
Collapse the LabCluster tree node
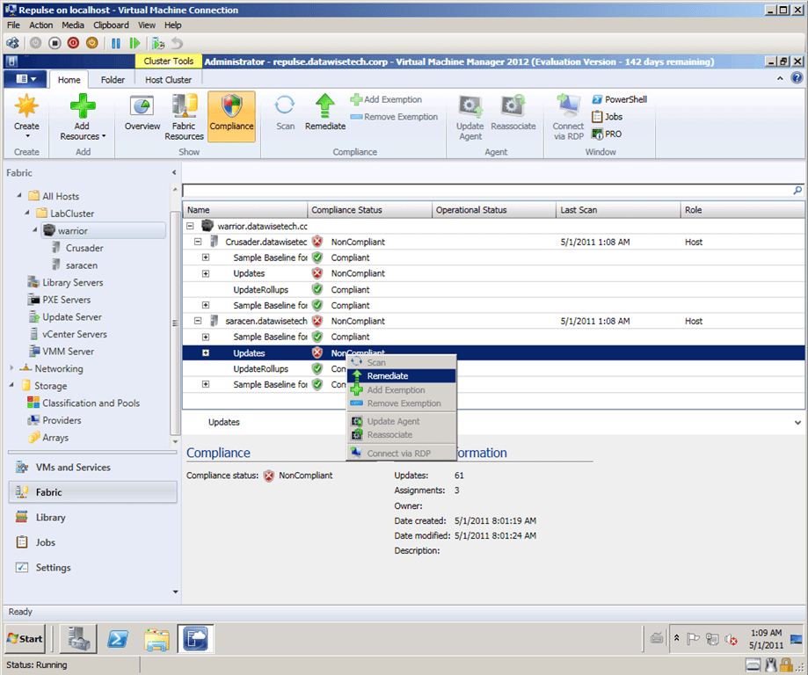pos(27,213)
